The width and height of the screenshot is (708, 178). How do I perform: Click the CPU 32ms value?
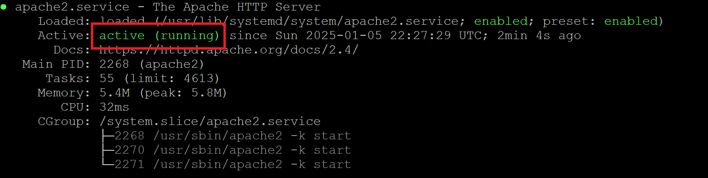coord(114,107)
